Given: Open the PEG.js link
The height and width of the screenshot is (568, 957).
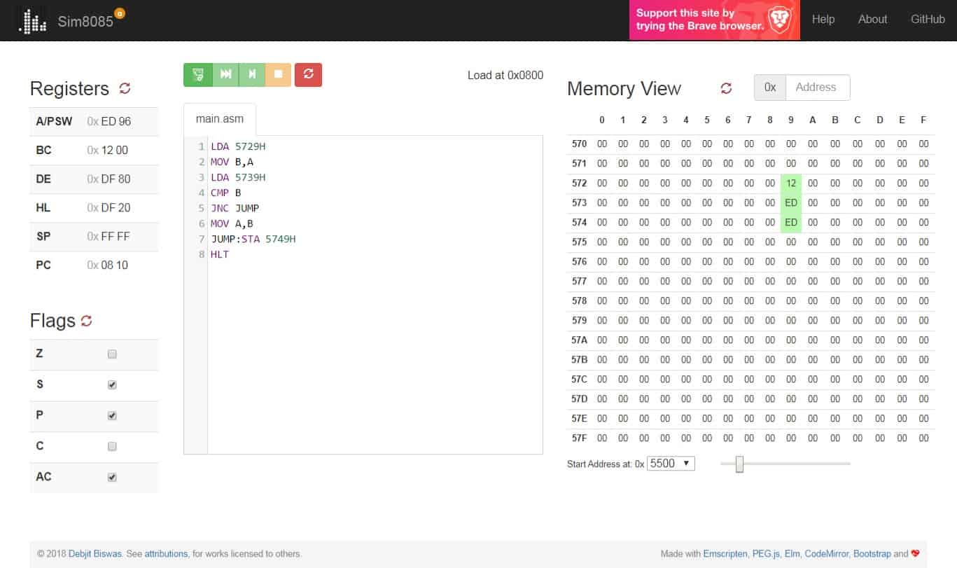Looking at the screenshot, I should point(767,553).
